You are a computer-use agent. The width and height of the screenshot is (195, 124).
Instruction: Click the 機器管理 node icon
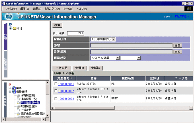(14, 92)
